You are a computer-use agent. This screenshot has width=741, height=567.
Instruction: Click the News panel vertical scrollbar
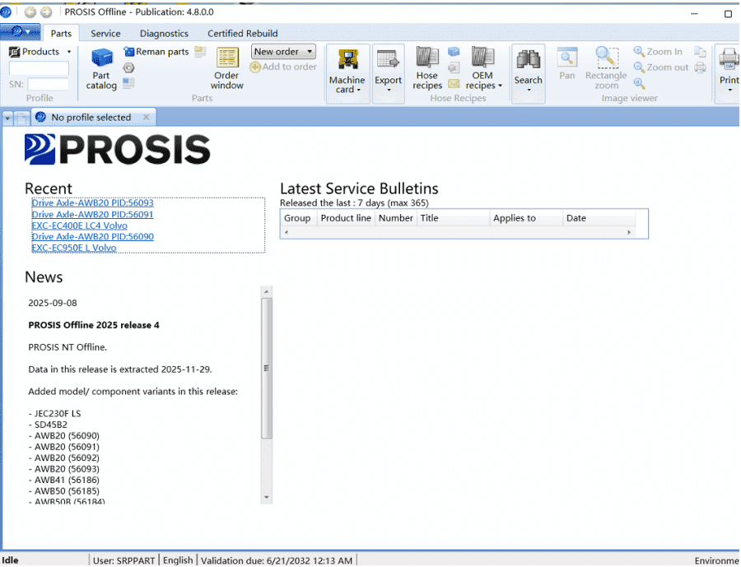(266, 368)
